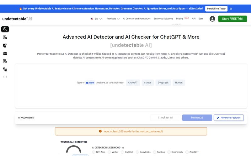Image resolution: width=251 pixels, height=156 pixels.
Task: Click the Advanced AI Detector page heading
Action: pyautogui.click(x=131, y=37)
